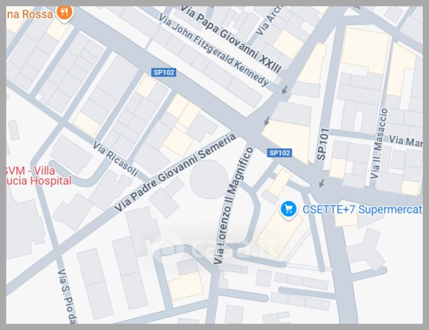Select the upper SP102 road shield
Viewport: 429px width, 330px height.
coord(164,72)
